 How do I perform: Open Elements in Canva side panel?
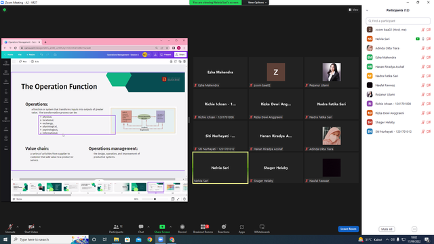6,73
